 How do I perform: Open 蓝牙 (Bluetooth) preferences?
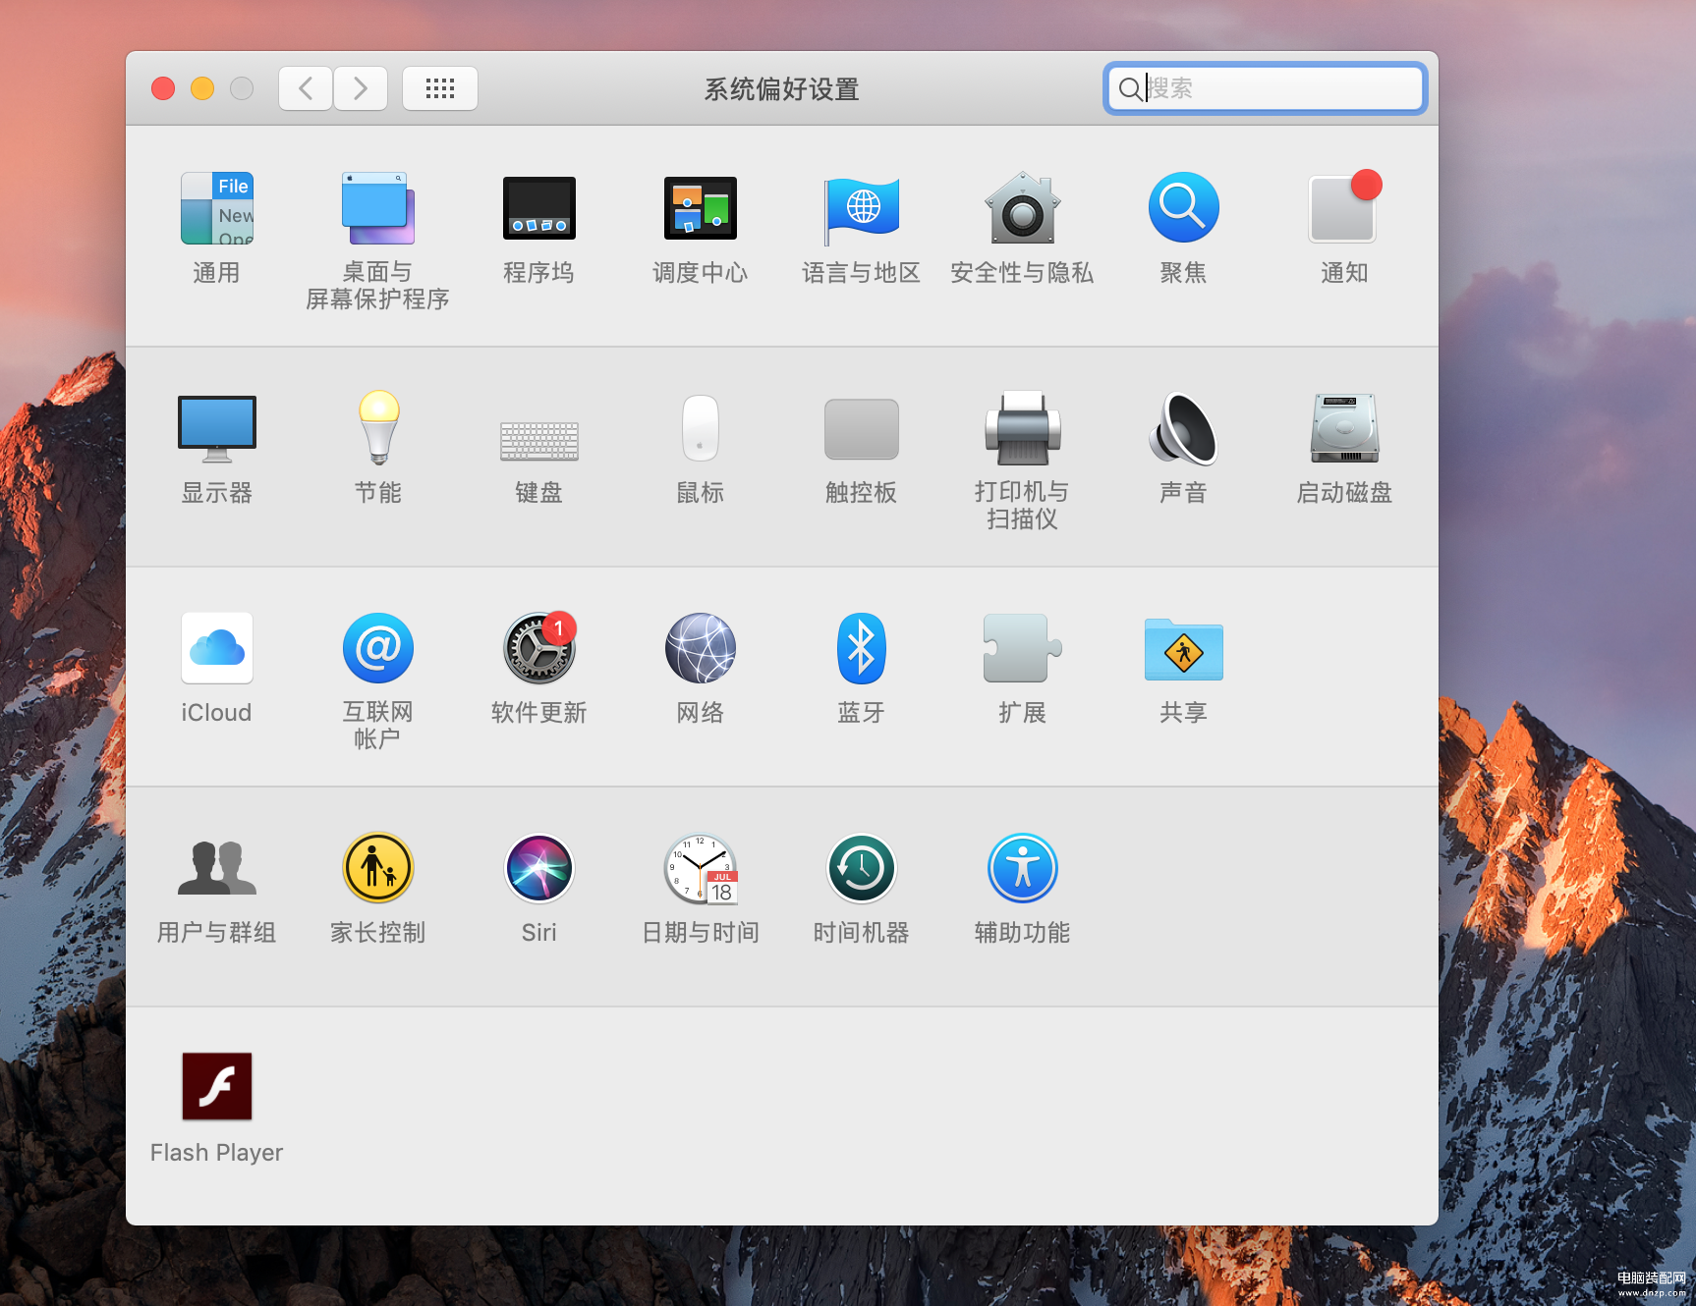[862, 648]
